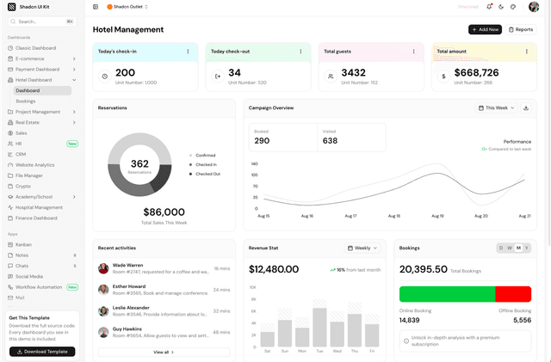Open Total amount card options menu

(526, 52)
